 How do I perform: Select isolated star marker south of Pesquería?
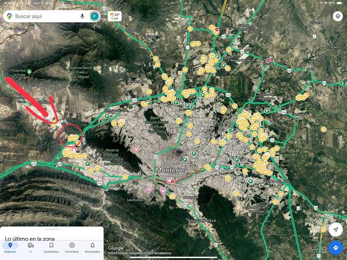[323, 129]
